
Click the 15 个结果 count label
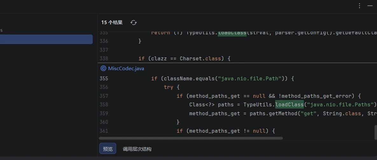pyautogui.click(x=112, y=23)
